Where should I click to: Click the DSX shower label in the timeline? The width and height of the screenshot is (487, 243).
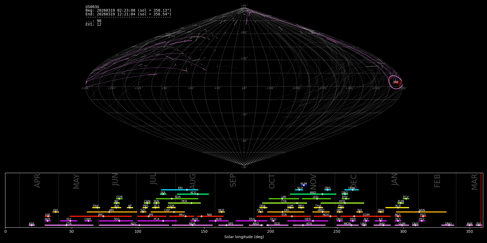pos(252,219)
